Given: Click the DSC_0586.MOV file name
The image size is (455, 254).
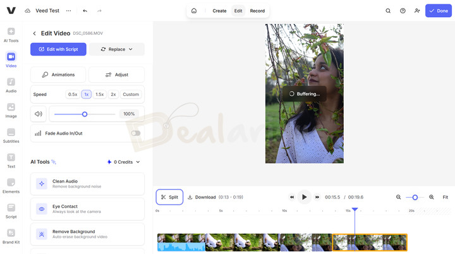Looking at the screenshot, I should (x=88, y=33).
